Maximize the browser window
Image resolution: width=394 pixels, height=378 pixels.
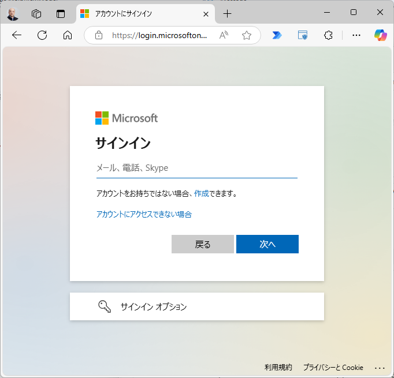pyautogui.click(x=354, y=12)
